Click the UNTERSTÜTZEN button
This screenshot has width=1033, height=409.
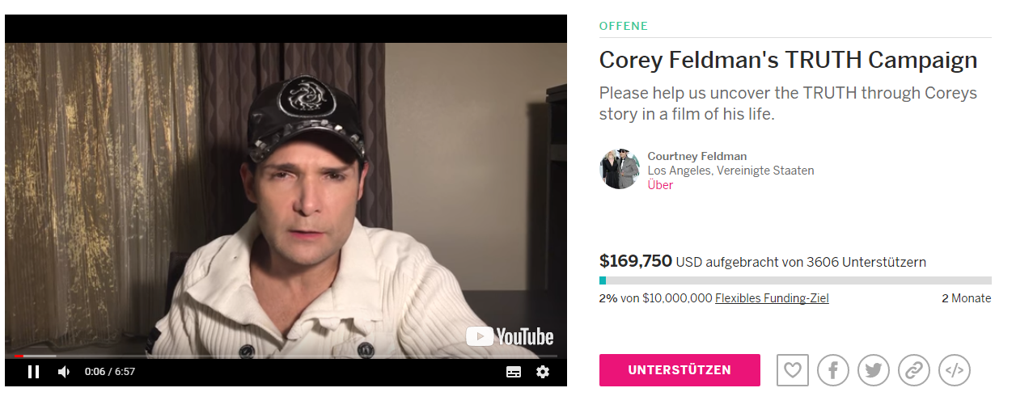coord(679,370)
